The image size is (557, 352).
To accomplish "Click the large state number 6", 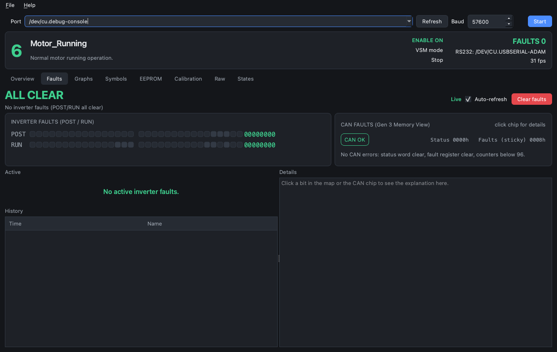I will (x=16, y=51).
